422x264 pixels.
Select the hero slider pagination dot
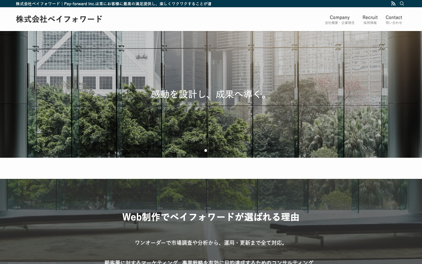[x=206, y=150]
